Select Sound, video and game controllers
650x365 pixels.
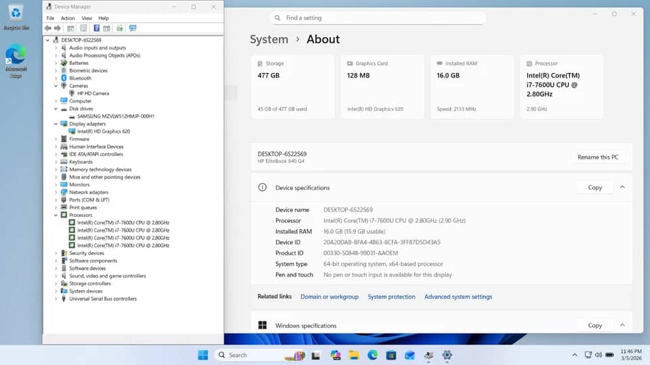coord(107,276)
